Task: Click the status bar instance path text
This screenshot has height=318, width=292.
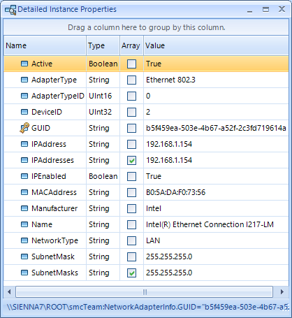Action: [147, 307]
